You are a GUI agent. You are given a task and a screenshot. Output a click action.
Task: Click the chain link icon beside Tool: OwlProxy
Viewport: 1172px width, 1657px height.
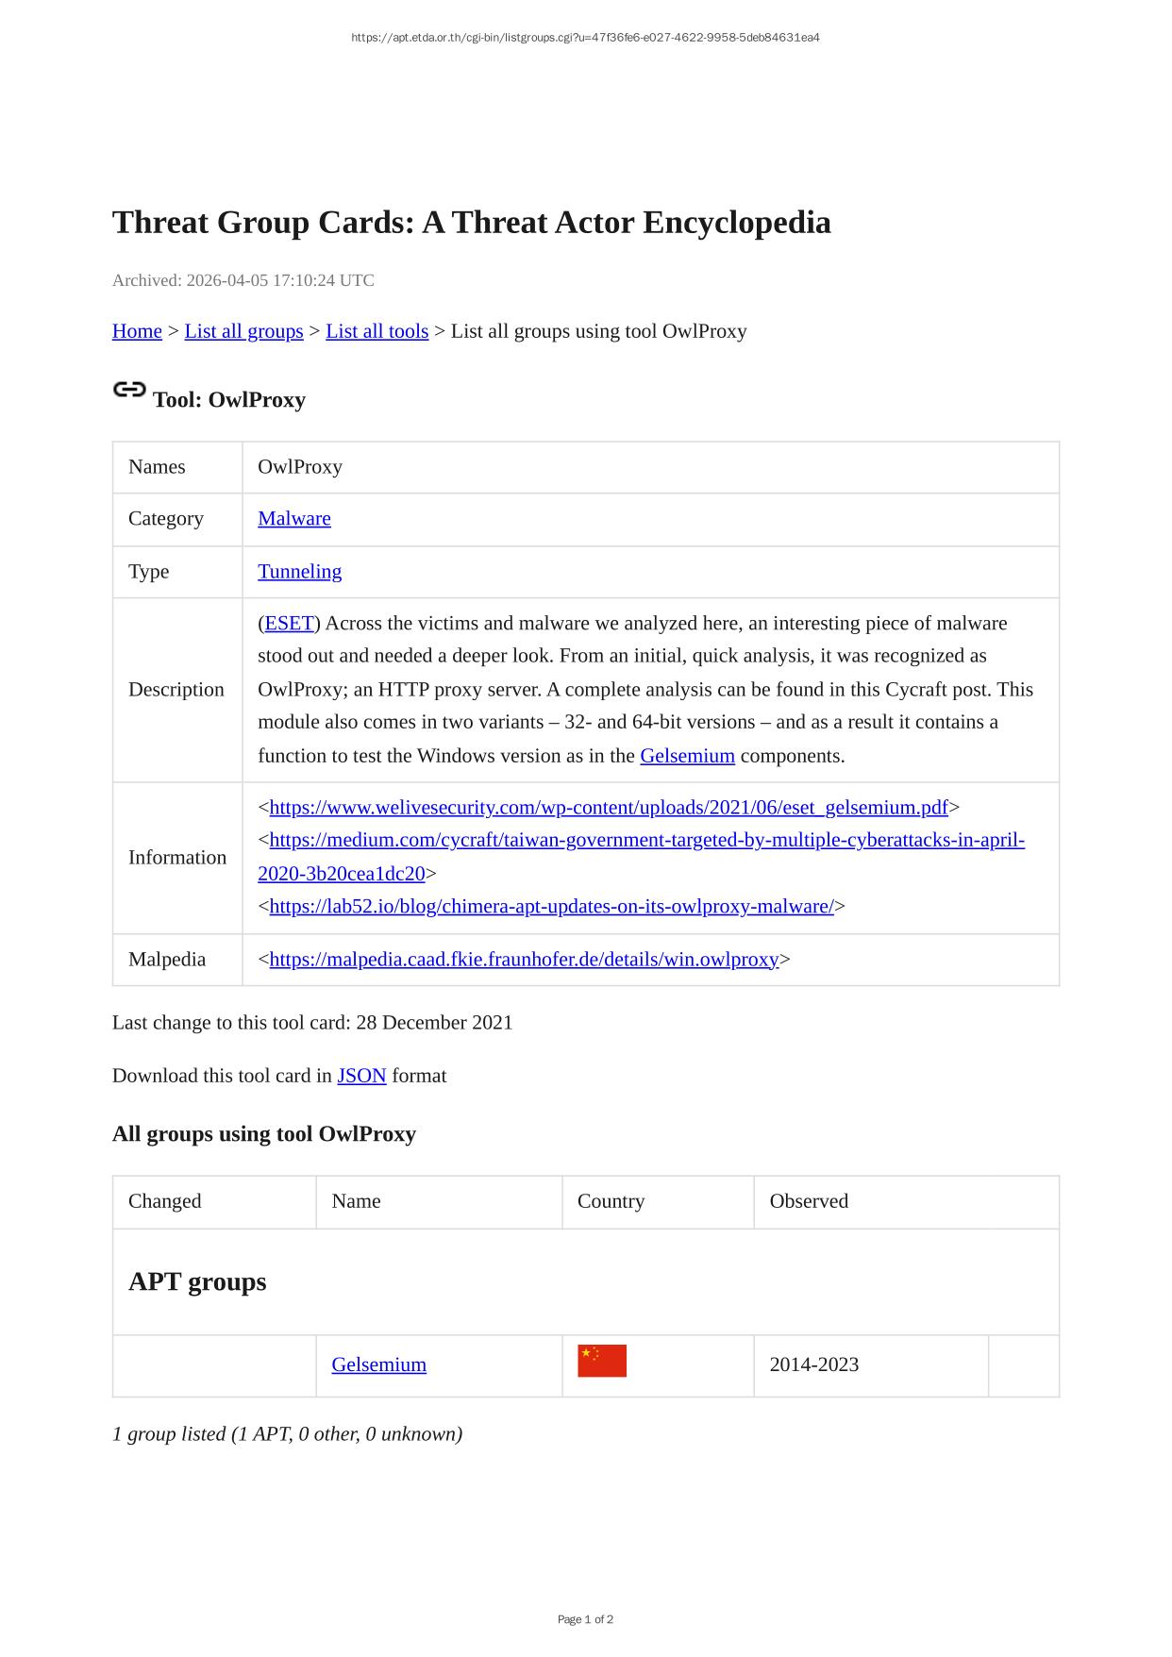[x=129, y=390]
